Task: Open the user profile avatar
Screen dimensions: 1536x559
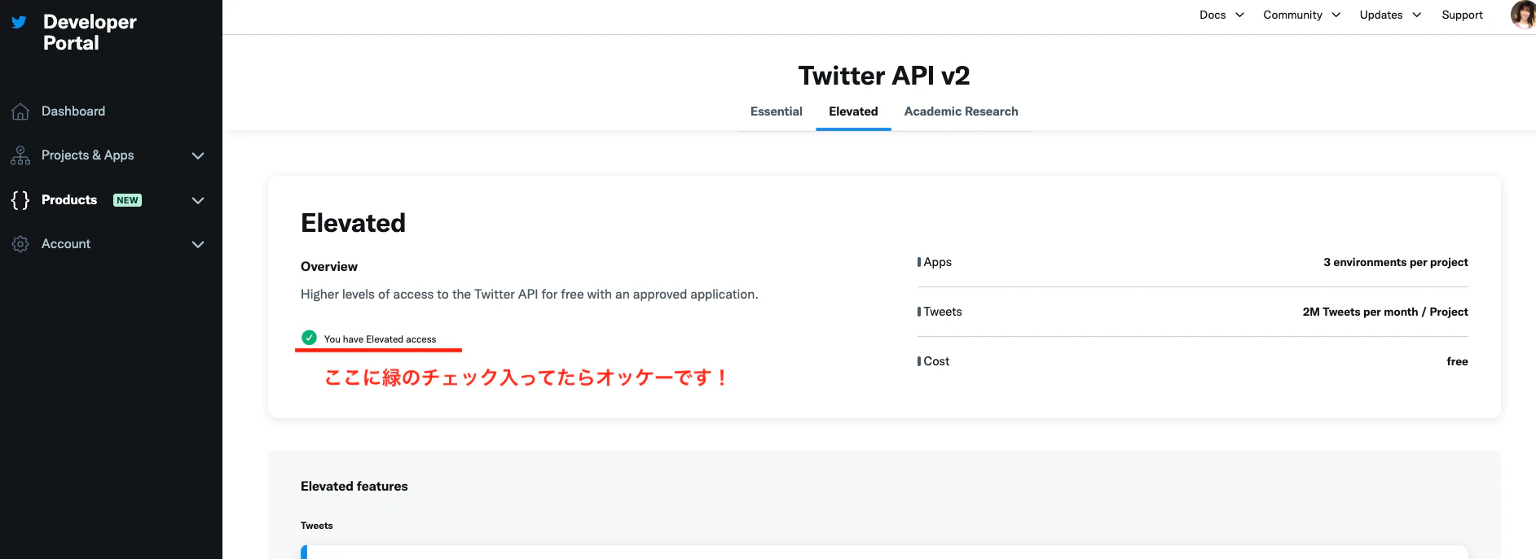Action: (1523, 15)
